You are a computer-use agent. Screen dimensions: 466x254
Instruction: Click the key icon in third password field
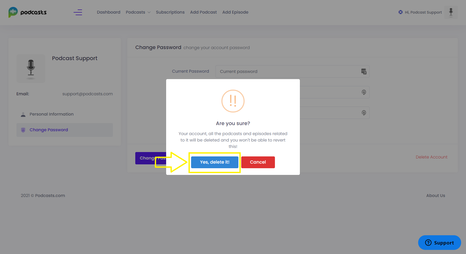364,113
